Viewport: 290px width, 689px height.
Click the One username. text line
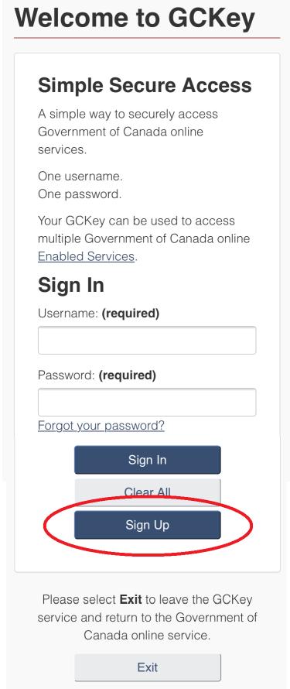pos(80,177)
